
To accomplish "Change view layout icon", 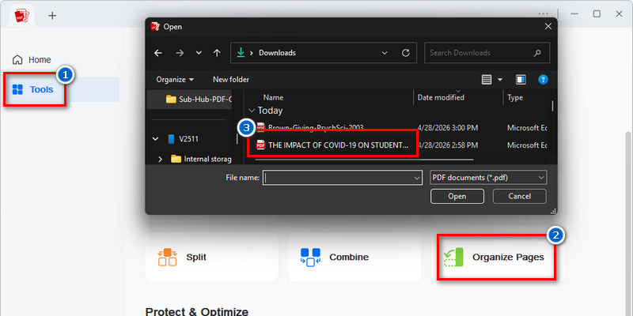I will (487, 80).
